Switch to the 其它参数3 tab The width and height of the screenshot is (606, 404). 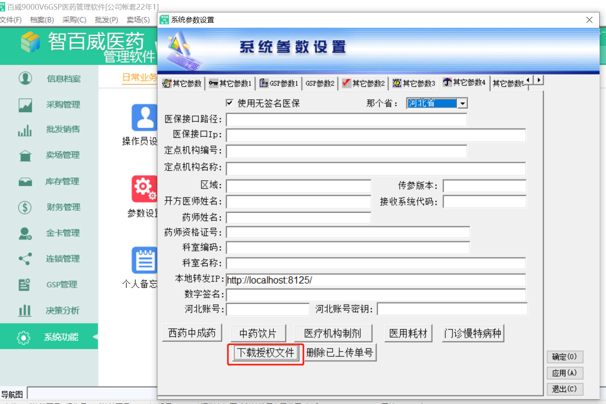coord(414,83)
